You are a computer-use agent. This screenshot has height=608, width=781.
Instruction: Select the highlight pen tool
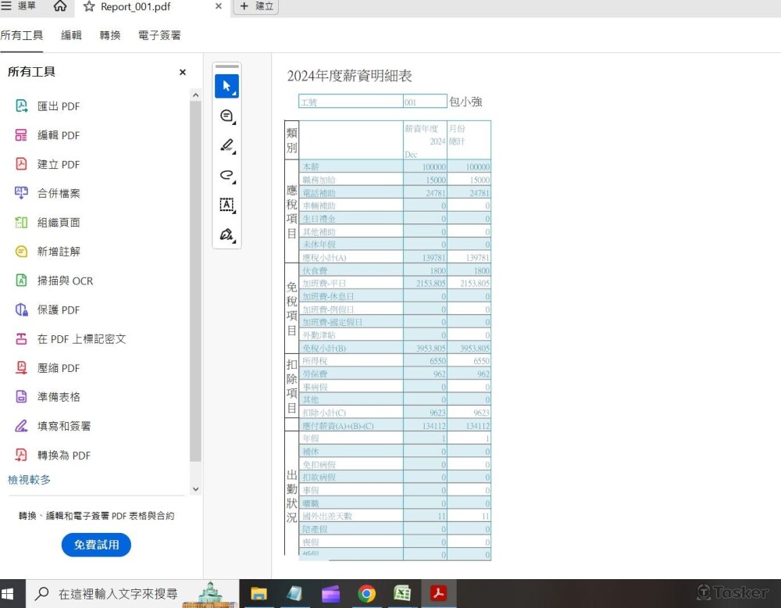[x=226, y=145]
